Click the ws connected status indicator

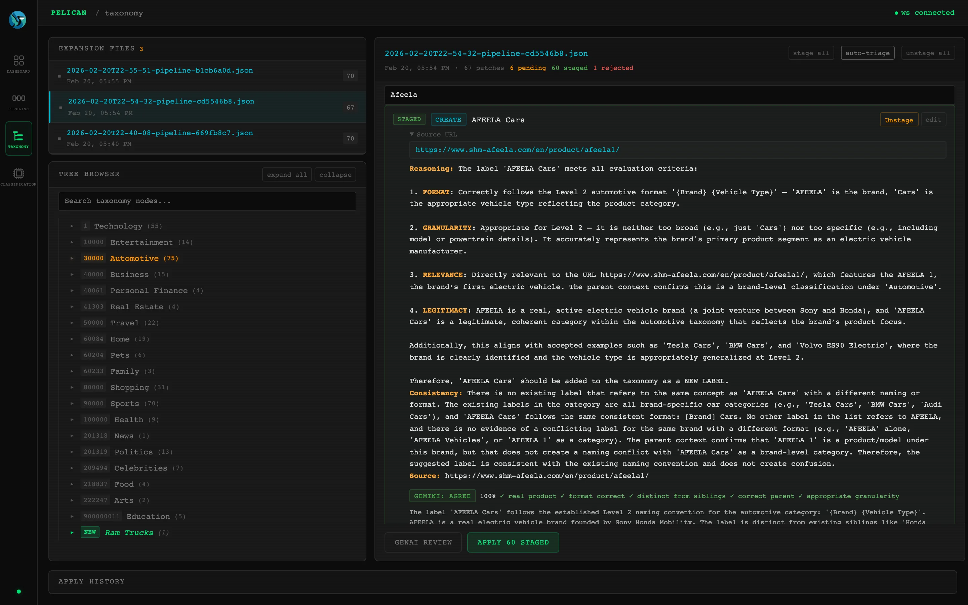[x=924, y=13]
